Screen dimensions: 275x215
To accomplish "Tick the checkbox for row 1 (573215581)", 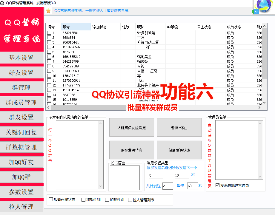I will [x=49, y=33].
